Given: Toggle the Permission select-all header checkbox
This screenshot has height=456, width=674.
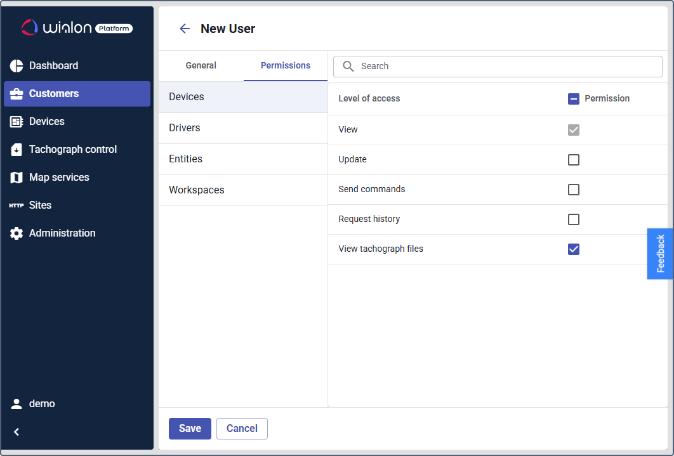Looking at the screenshot, I should [x=574, y=99].
